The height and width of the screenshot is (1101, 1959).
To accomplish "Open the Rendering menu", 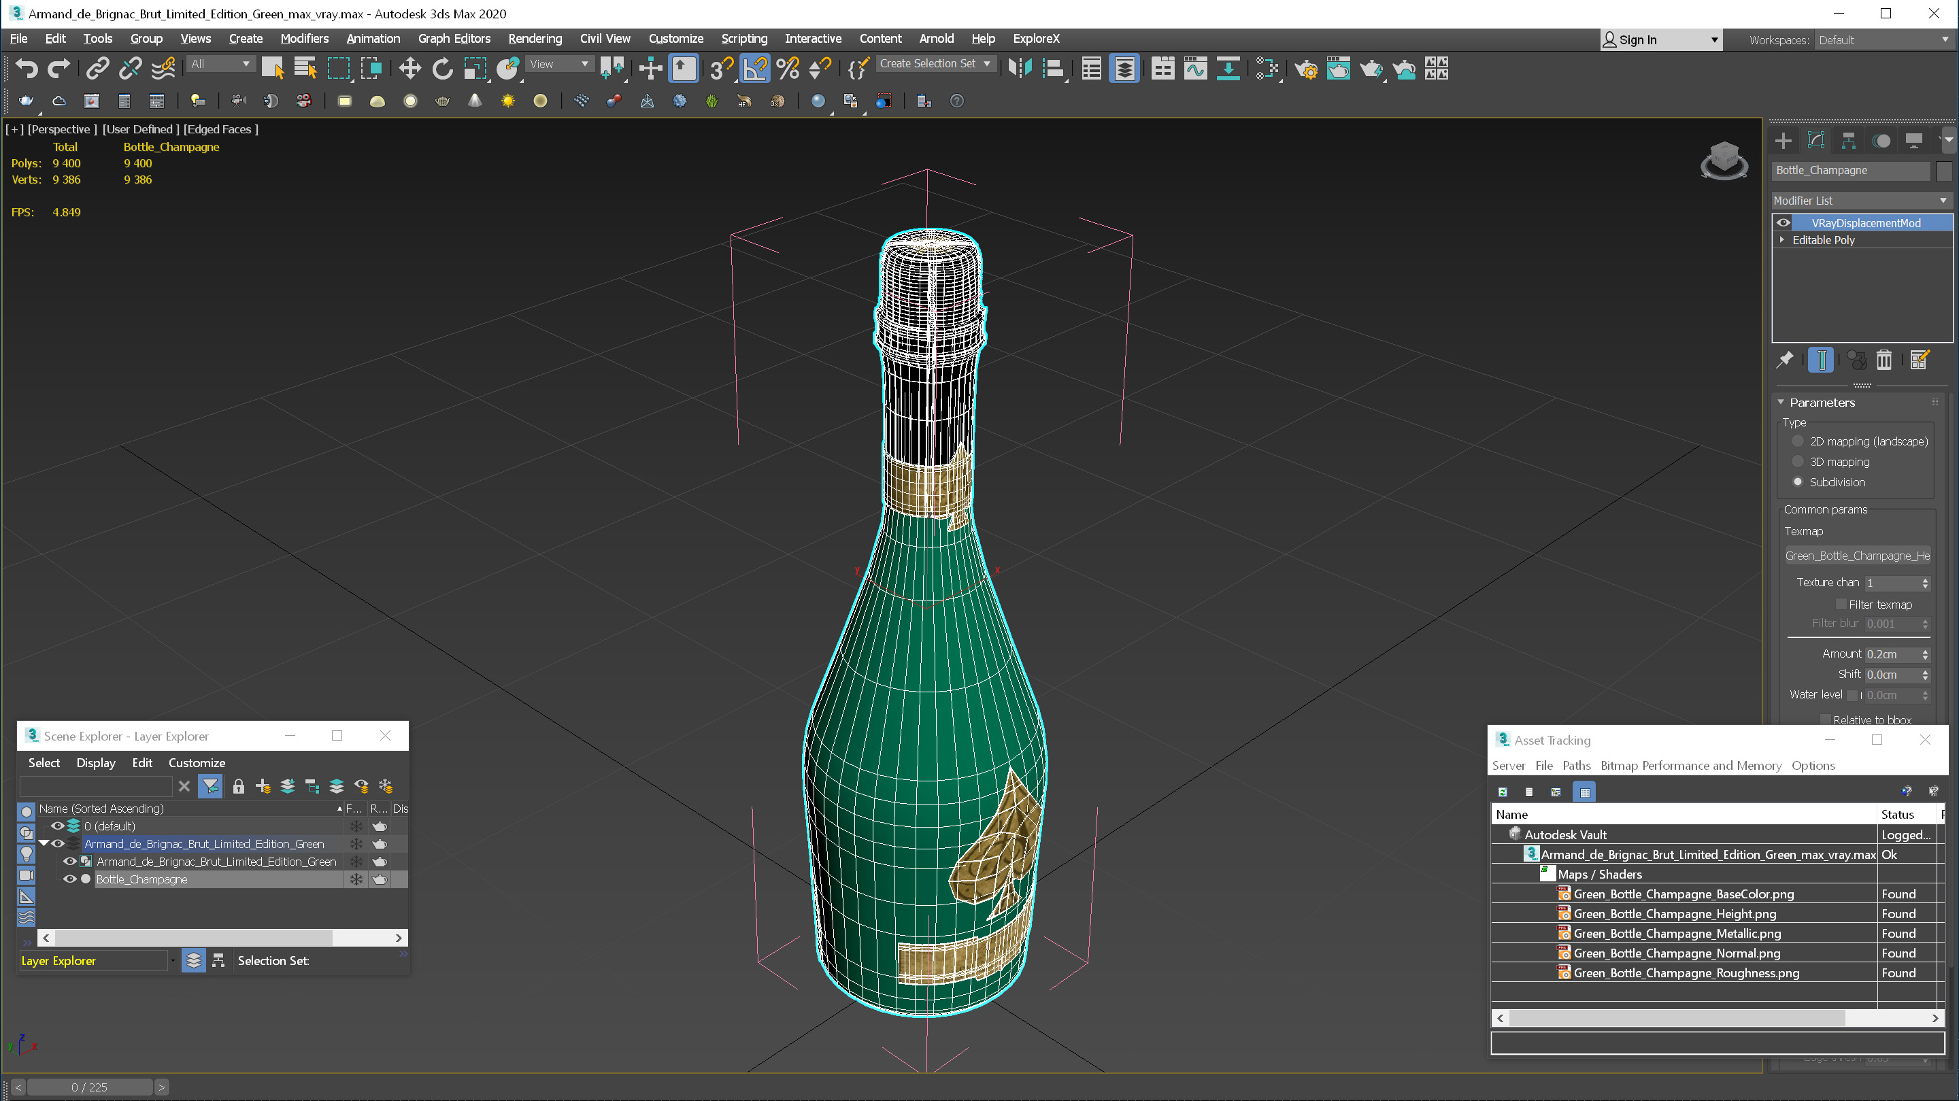I will pyautogui.click(x=535, y=39).
